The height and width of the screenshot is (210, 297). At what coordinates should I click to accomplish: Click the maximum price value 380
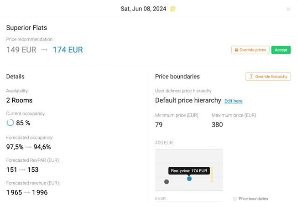(217, 125)
